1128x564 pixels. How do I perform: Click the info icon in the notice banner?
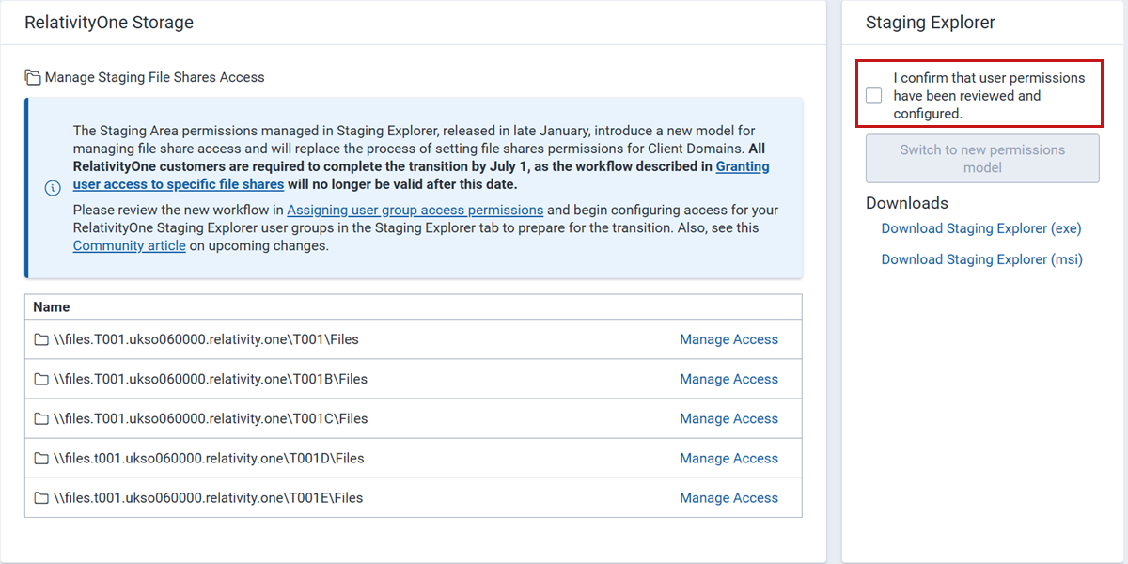[x=53, y=188]
